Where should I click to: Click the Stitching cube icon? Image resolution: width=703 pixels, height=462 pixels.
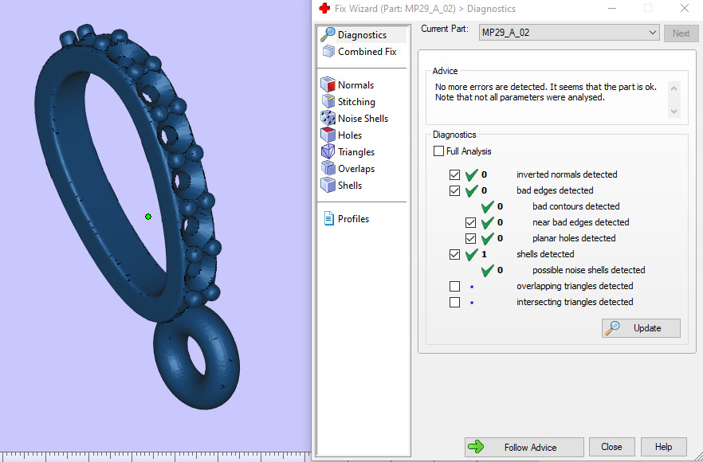328,101
